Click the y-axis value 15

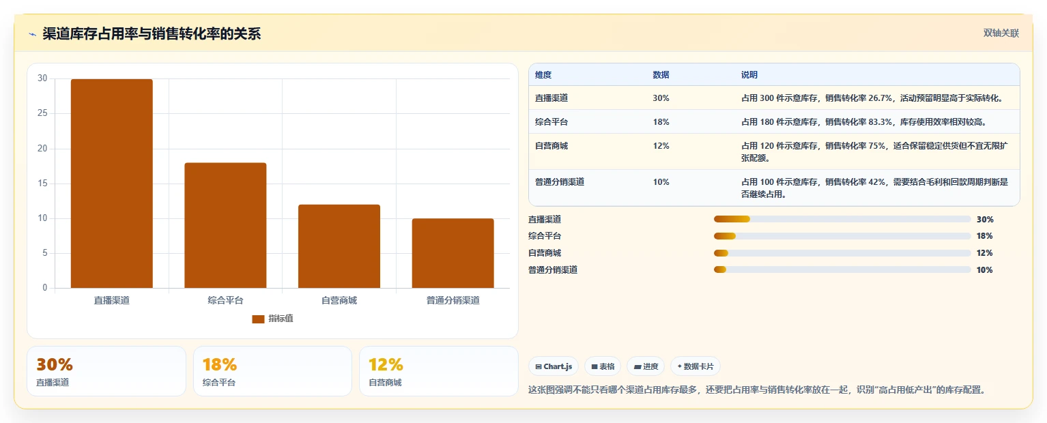click(42, 184)
